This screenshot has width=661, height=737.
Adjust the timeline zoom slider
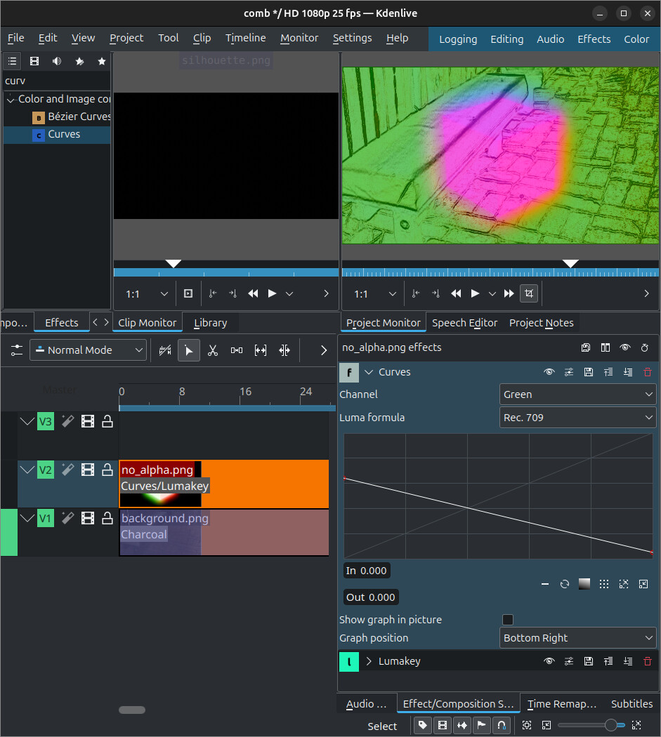pyautogui.click(x=591, y=725)
